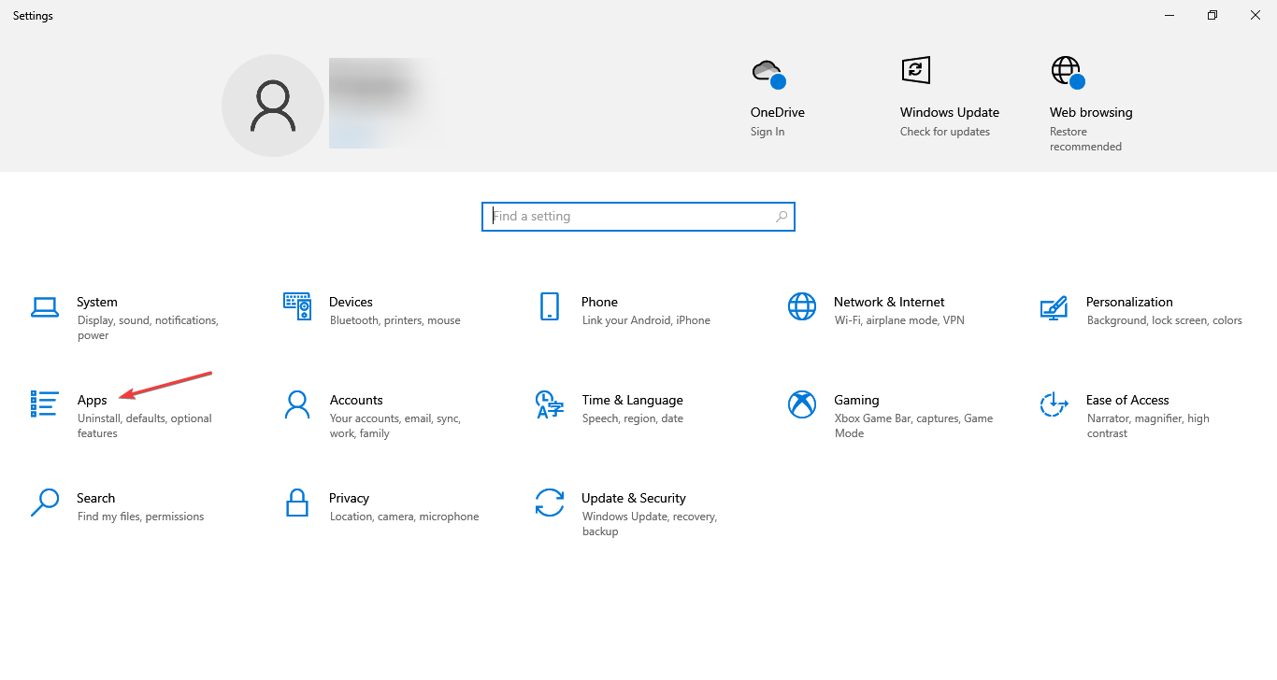This screenshot has height=680, width=1277.
Task: Open the Devices keyboard icon
Action: (297, 305)
